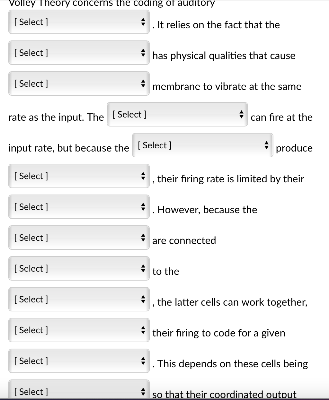Click arrow icon in dropdown before "However, because"

point(143,207)
